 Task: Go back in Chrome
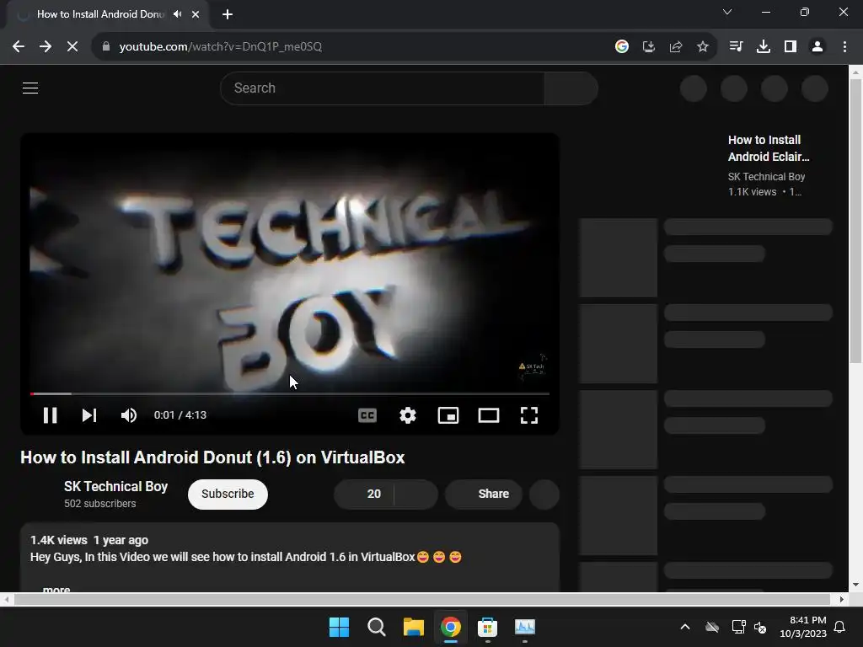click(x=19, y=47)
